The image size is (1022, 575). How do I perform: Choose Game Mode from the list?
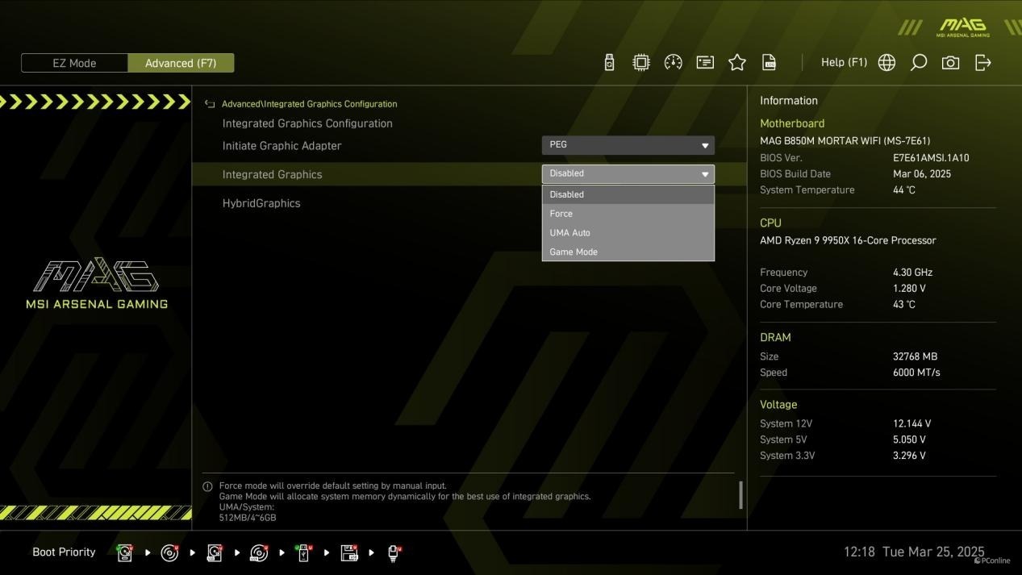point(574,252)
